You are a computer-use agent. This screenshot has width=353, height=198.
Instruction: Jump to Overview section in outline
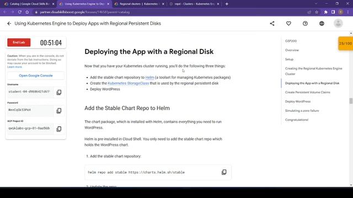(x=292, y=50)
